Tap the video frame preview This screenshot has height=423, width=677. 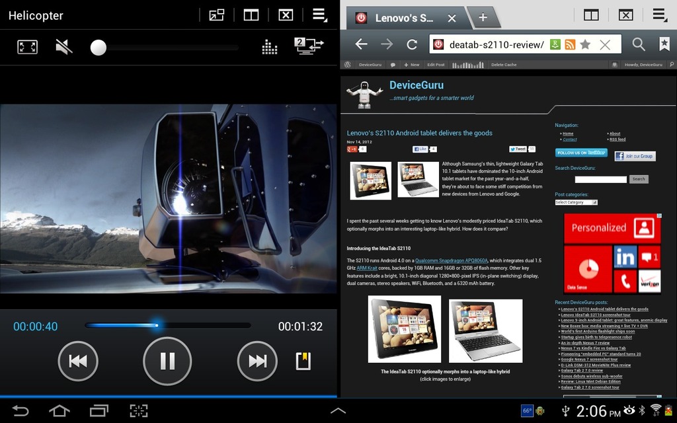click(168, 198)
